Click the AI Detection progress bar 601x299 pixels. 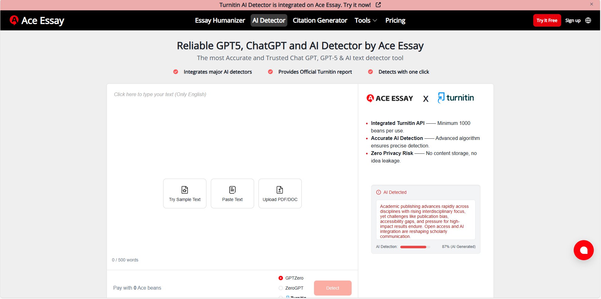click(x=415, y=247)
